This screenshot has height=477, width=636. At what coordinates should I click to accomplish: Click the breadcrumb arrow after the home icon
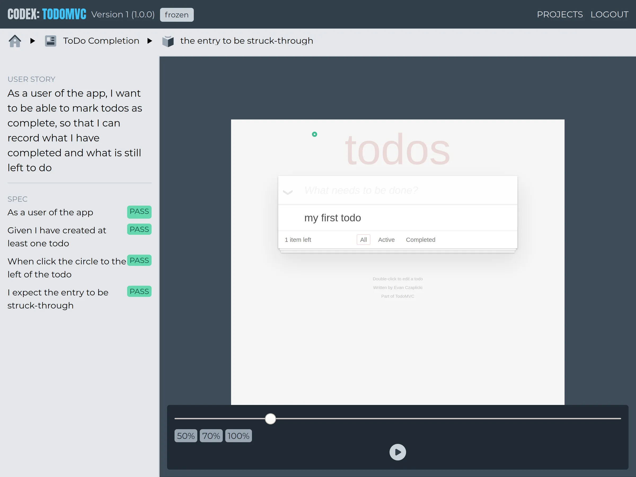pos(32,41)
